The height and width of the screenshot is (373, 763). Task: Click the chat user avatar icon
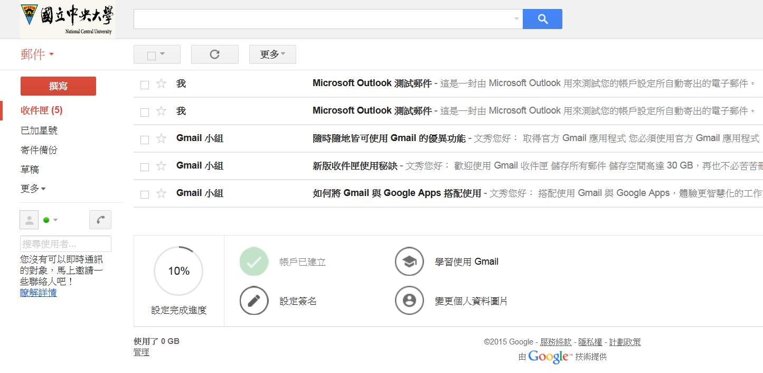29,220
